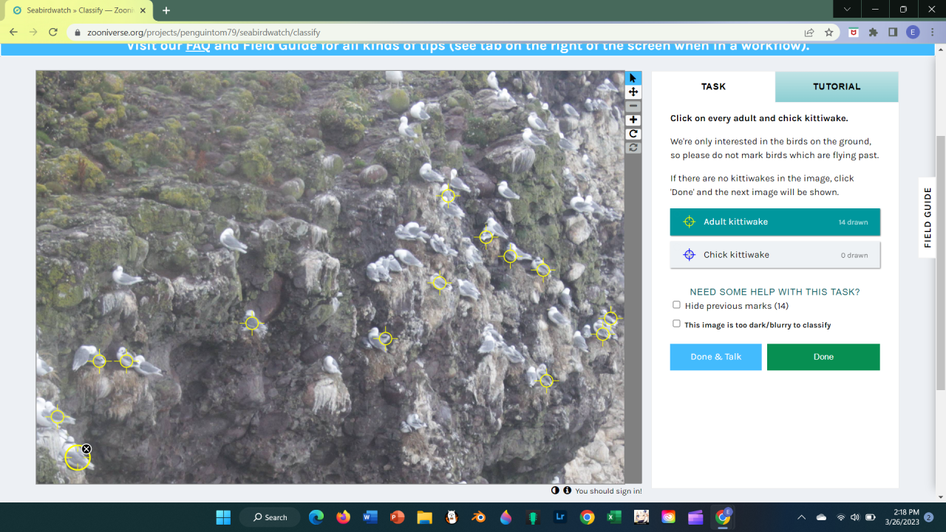This screenshot has height=532, width=946.
Task: Tick Hide previous marks checkbox
Action: 676,305
